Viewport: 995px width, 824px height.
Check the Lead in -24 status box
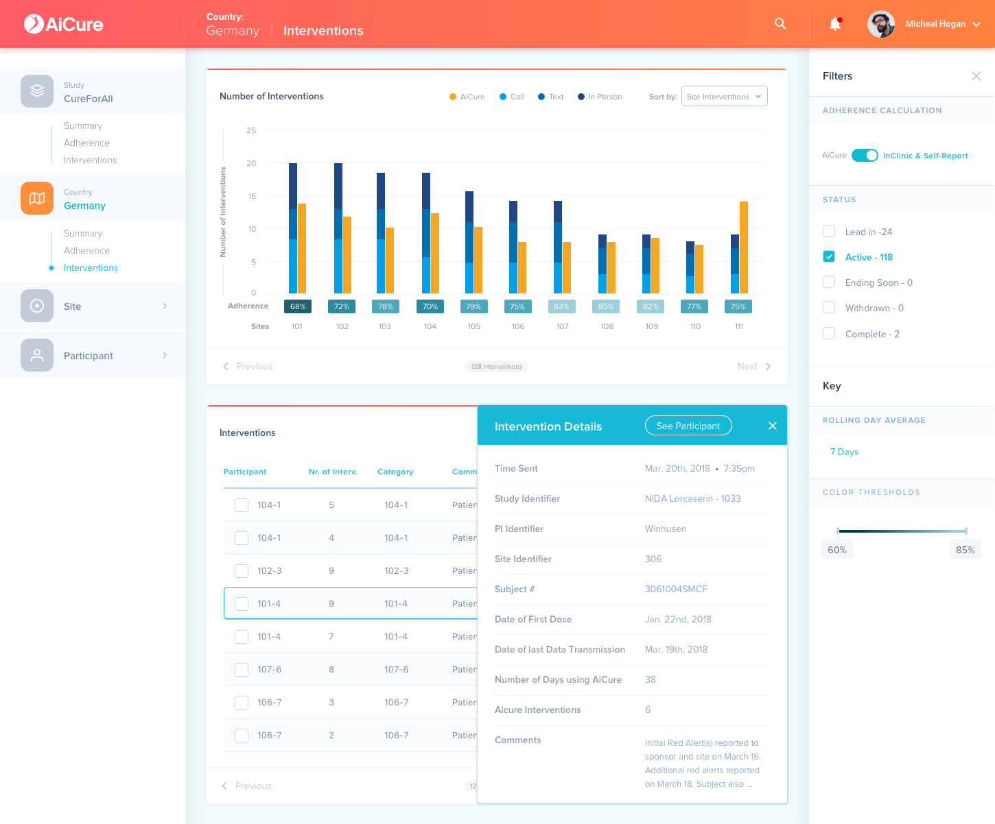coord(829,231)
